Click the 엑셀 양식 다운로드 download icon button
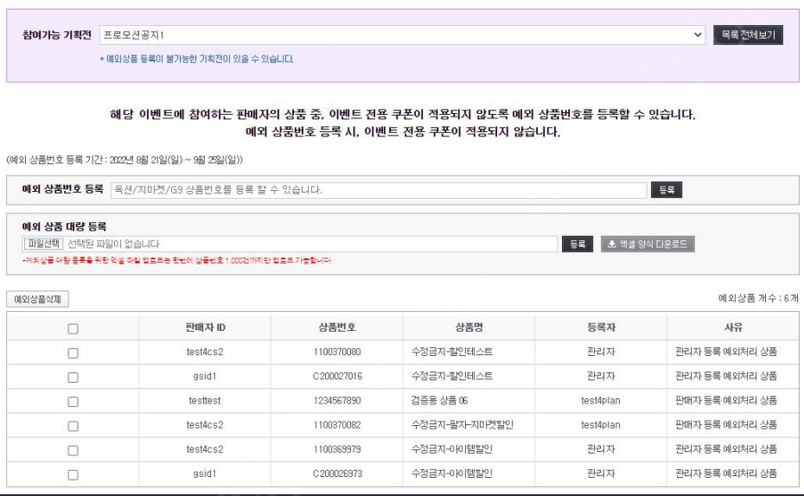 648,245
